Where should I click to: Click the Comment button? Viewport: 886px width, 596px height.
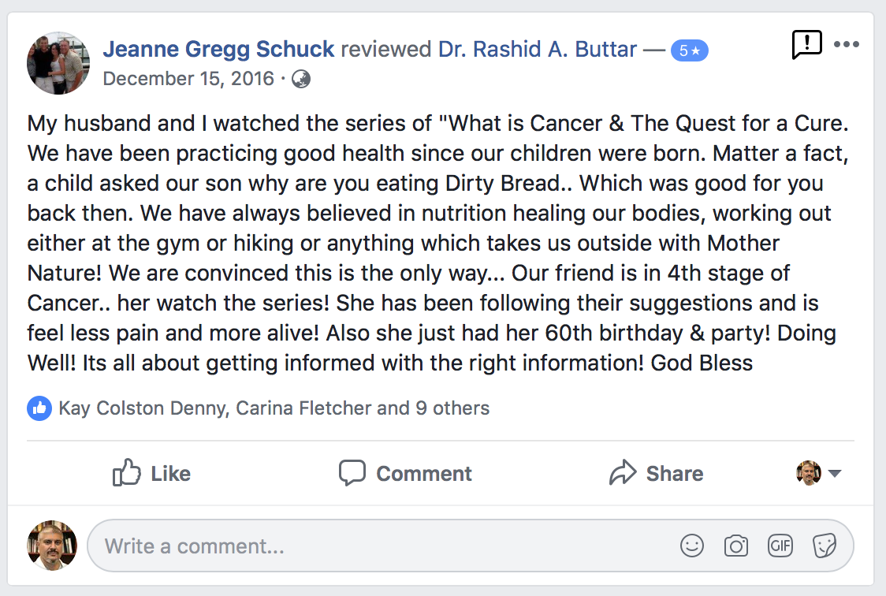[x=405, y=473]
